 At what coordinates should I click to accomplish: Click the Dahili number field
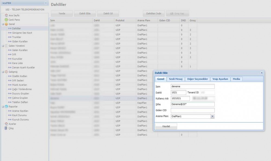(178, 92)
